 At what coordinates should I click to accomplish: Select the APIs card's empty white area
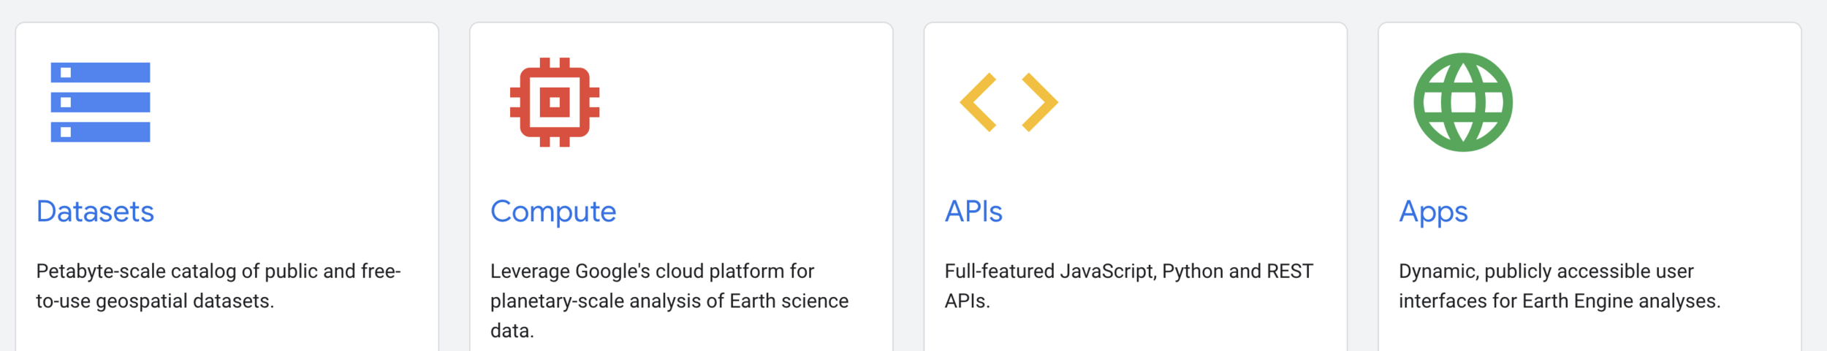click(x=1199, y=131)
